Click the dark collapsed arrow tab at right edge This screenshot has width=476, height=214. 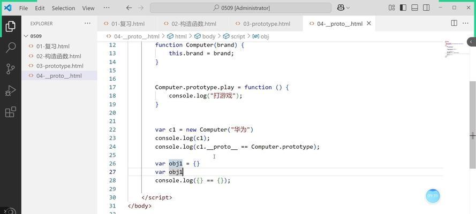click(x=471, y=42)
